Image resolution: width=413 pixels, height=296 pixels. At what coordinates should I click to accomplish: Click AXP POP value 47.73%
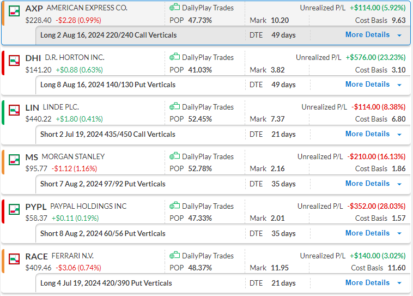pyautogui.click(x=200, y=20)
